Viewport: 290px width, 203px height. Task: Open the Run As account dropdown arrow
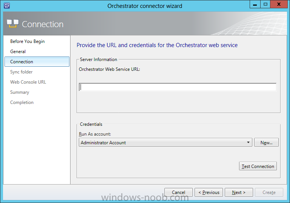click(248, 142)
